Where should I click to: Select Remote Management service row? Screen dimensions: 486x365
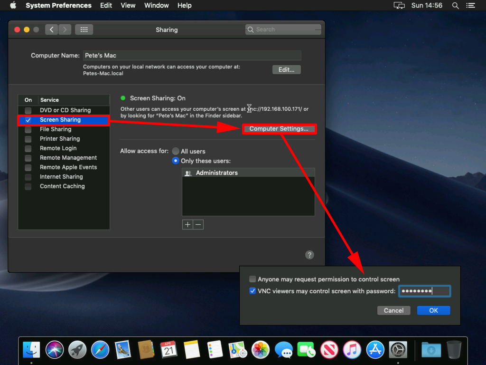coord(64,158)
